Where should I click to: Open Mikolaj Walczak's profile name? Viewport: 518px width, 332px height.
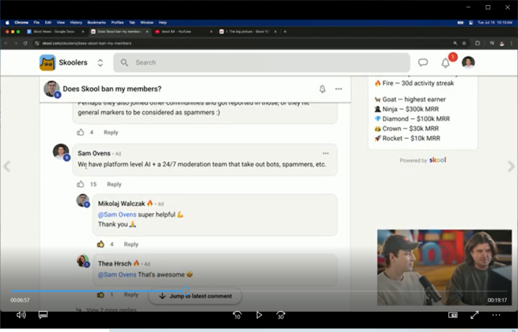pyautogui.click(x=122, y=203)
